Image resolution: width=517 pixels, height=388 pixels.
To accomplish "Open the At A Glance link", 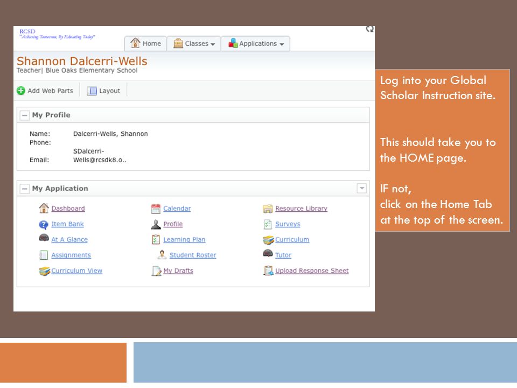I will (x=69, y=239).
